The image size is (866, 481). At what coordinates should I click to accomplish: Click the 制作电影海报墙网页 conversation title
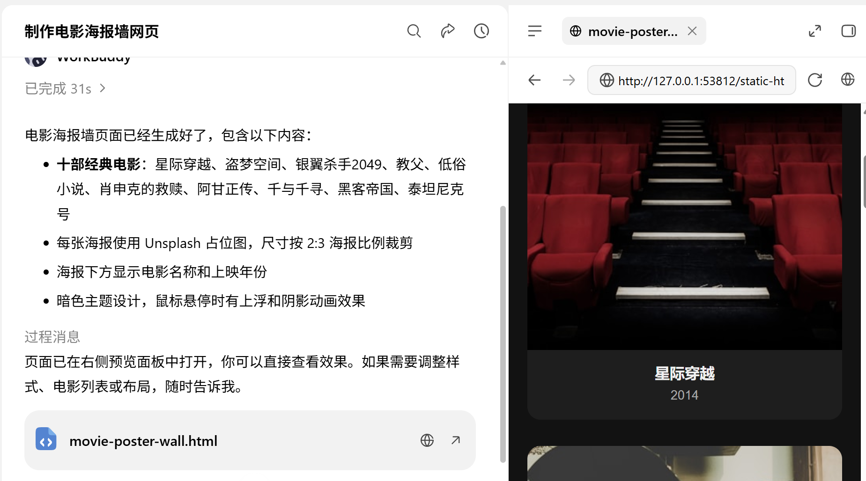pos(92,31)
